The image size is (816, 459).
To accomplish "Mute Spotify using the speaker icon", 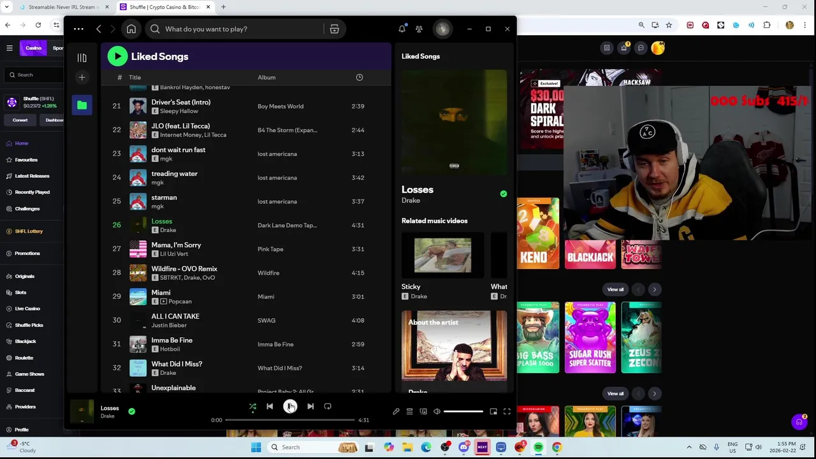I will tap(437, 412).
